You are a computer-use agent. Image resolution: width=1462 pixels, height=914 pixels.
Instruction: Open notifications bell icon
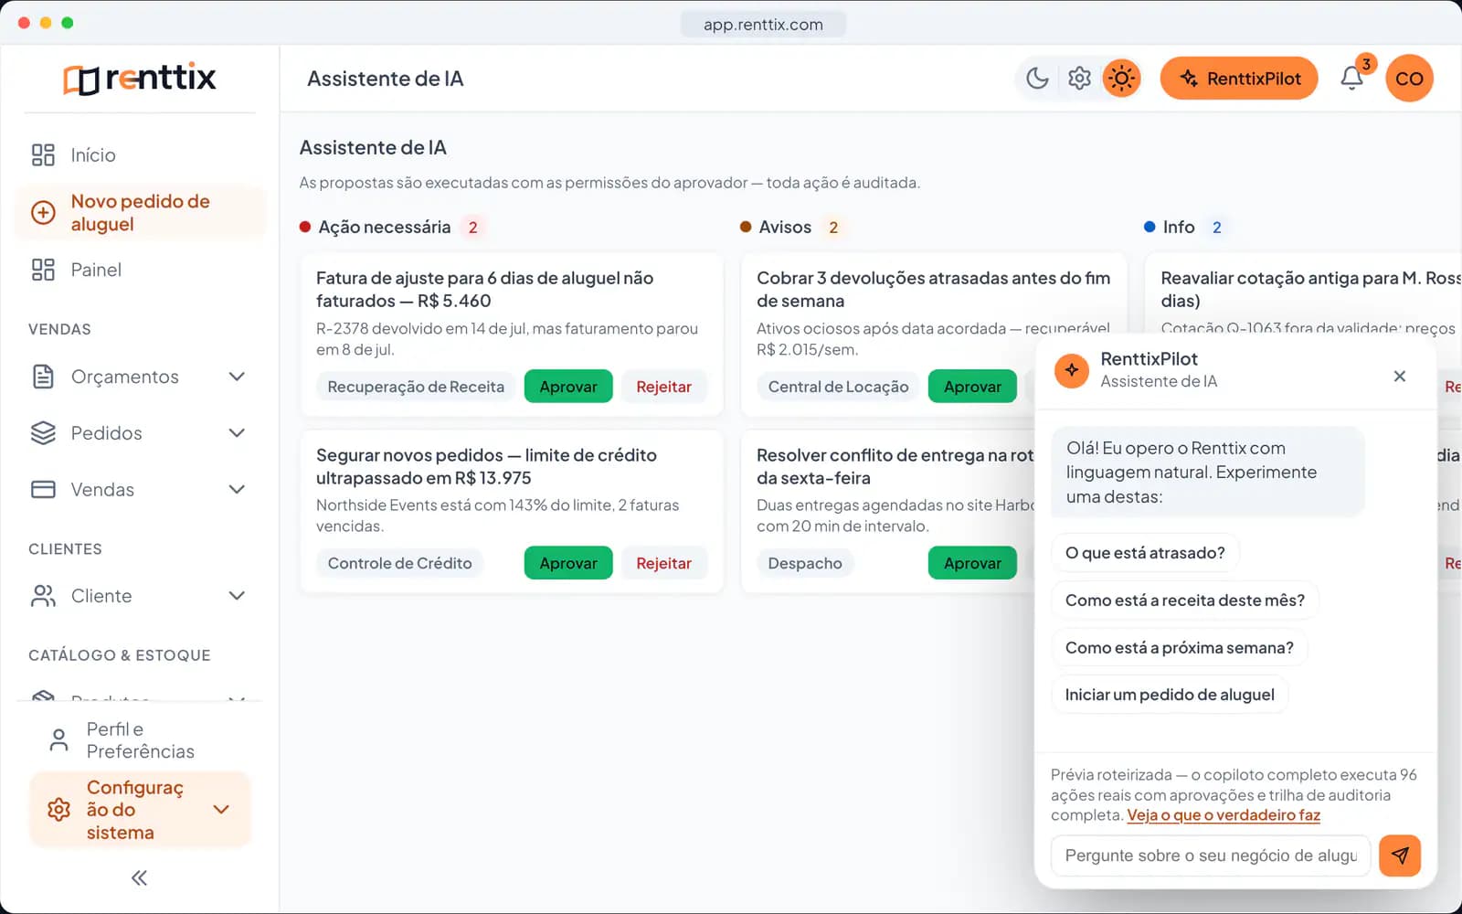[1352, 79]
